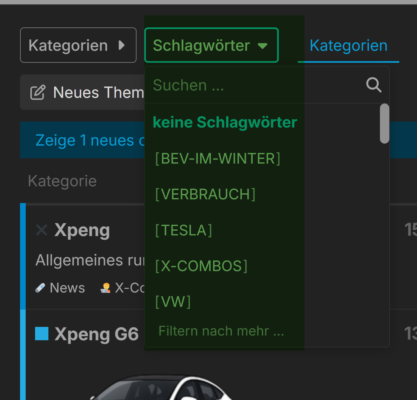Click the search magnifier icon in dropdown
This screenshot has width=417, height=400.
(374, 85)
